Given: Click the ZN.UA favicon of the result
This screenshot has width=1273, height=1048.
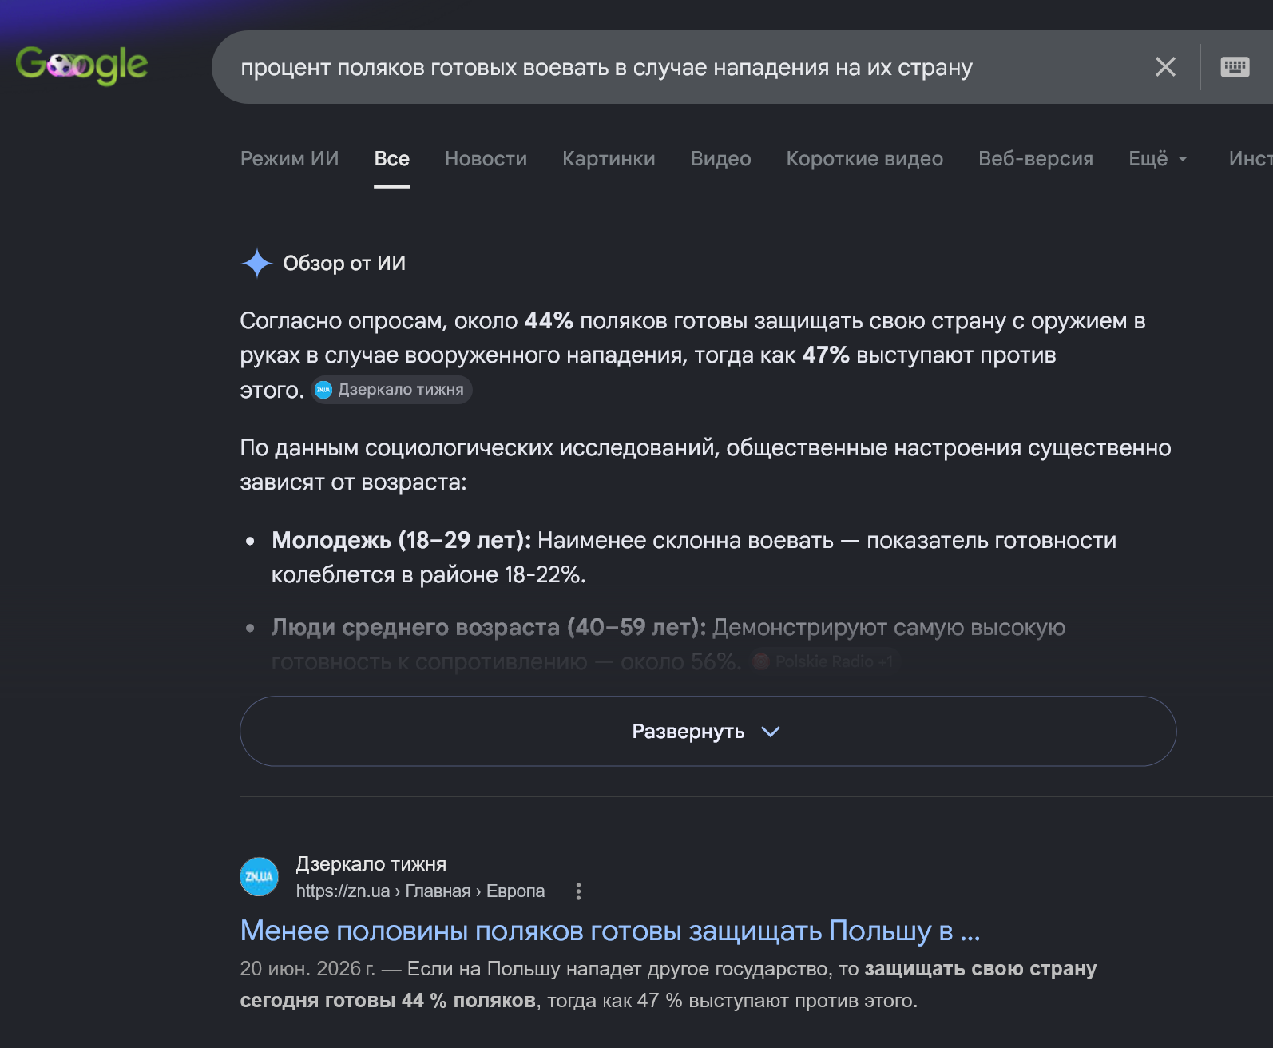Looking at the screenshot, I should pos(259,876).
